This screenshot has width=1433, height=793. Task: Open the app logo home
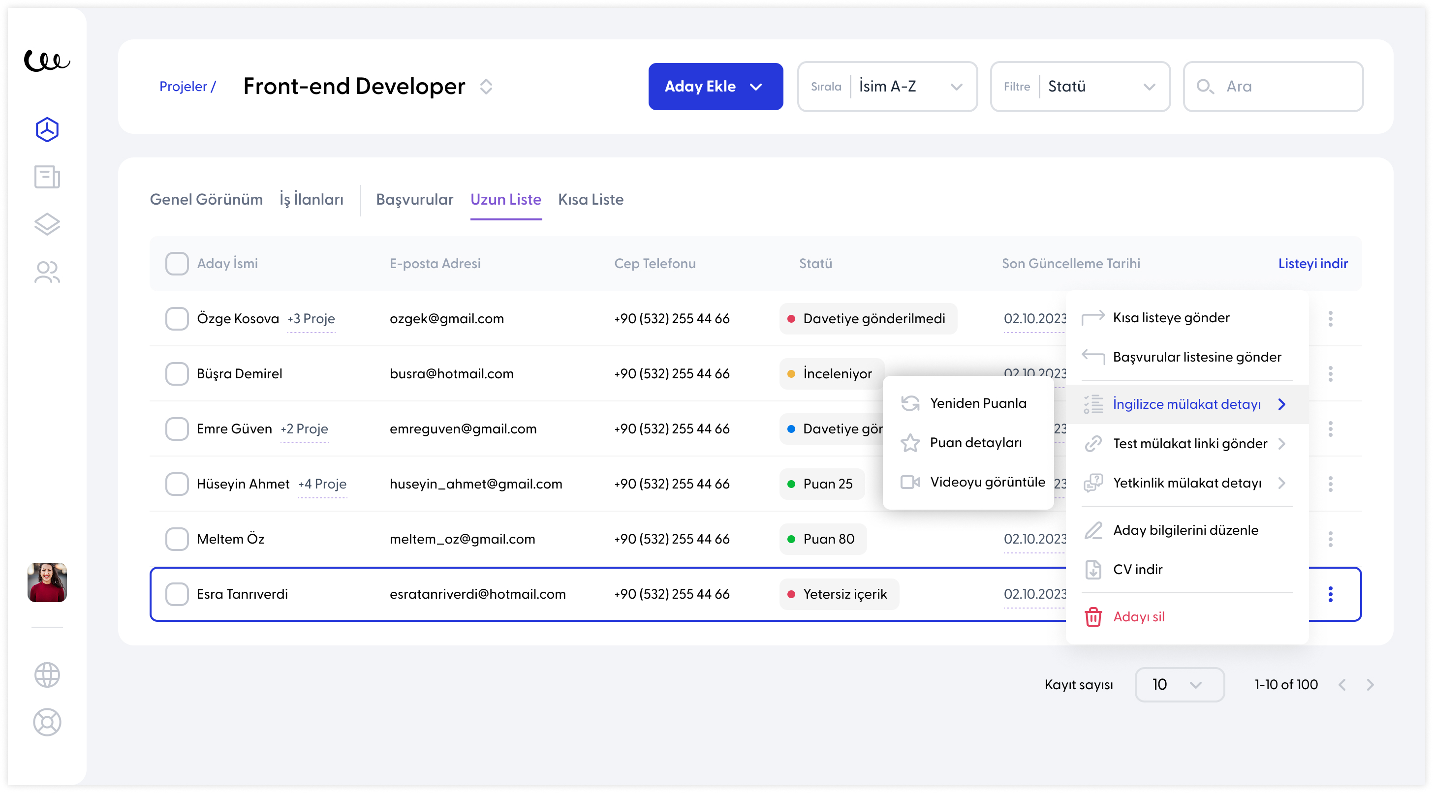pyautogui.click(x=47, y=60)
